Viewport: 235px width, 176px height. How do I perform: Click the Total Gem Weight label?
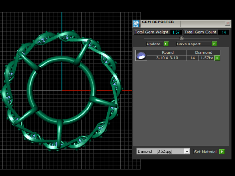151,32
